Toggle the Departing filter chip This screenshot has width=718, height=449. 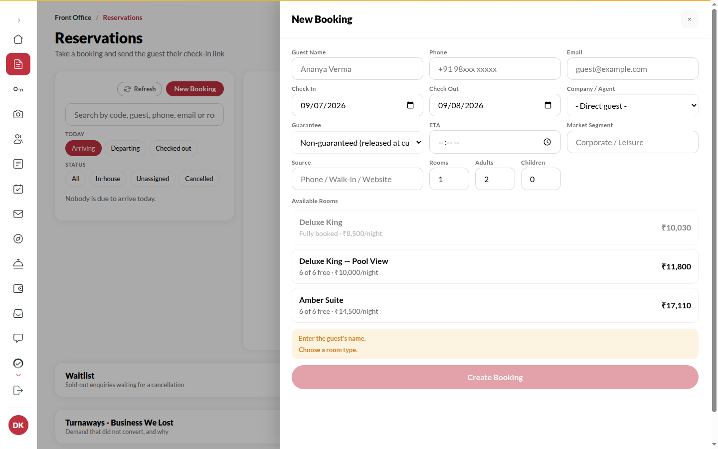tap(125, 148)
